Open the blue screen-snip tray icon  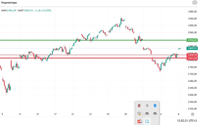(x=147, y=121)
